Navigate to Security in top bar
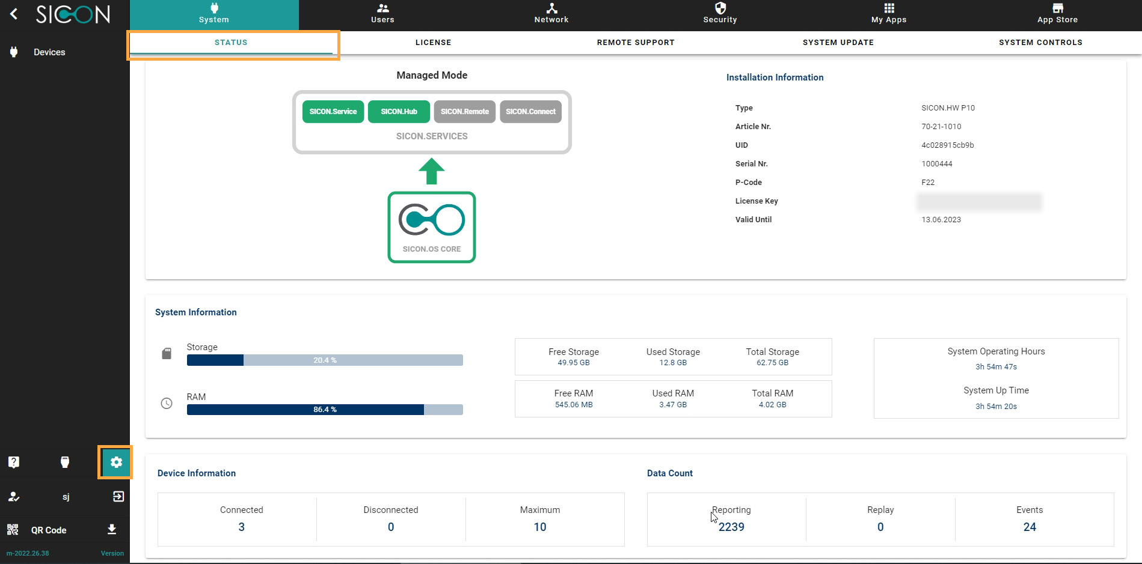 pos(720,13)
